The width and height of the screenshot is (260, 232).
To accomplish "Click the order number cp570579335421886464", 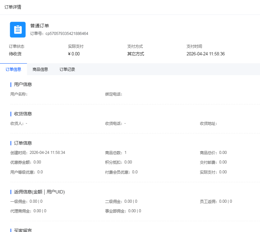I will (67, 34).
